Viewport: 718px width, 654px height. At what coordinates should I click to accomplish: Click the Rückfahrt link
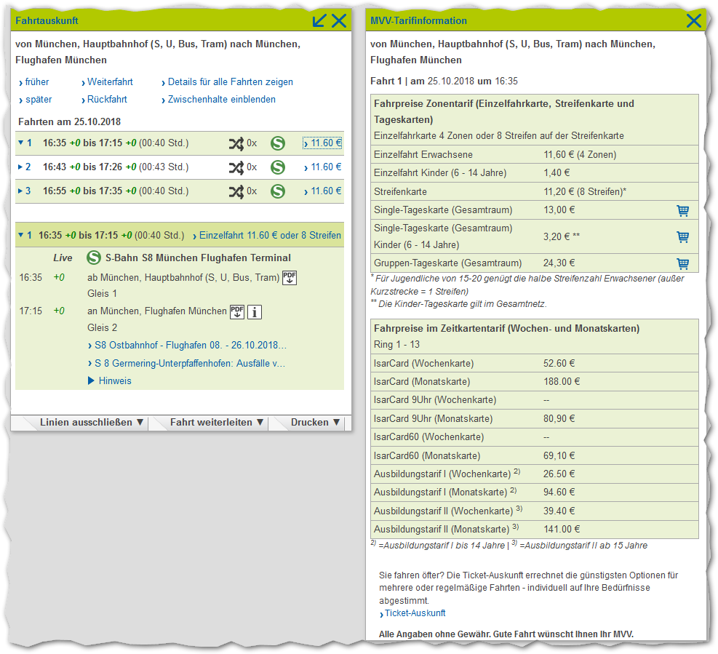[105, 100]
